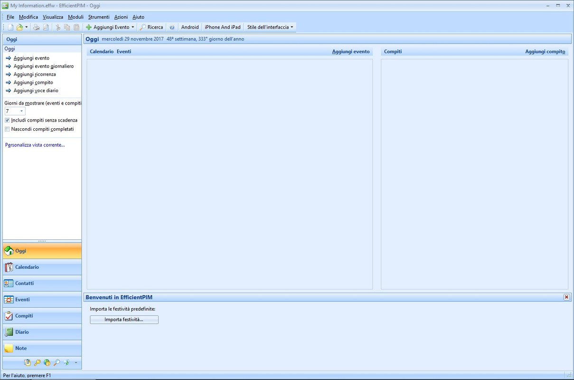Click the Personalizza vista corrente link
This screenshot has width=574, height=380.
click(x=35, y=145)
